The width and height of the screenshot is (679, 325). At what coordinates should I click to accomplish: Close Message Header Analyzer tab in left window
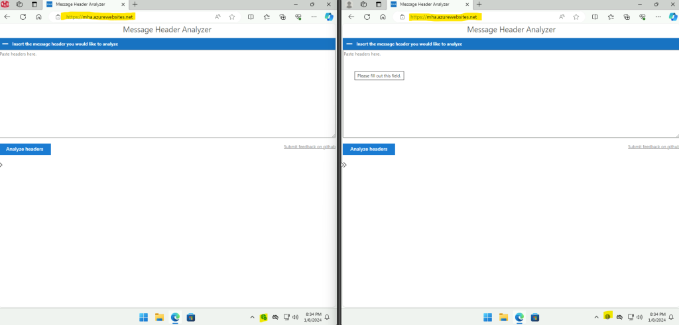123,5
